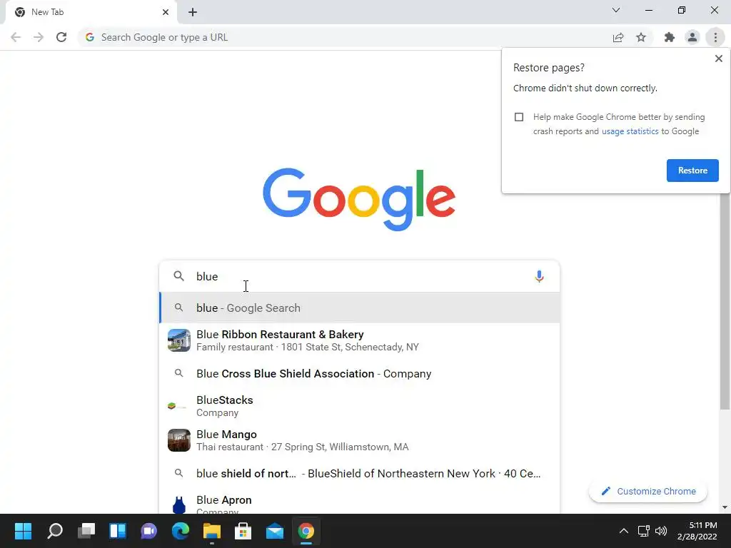
Task: Open Teams Chat taskbar icon
Action: click(x=148, y=531)
